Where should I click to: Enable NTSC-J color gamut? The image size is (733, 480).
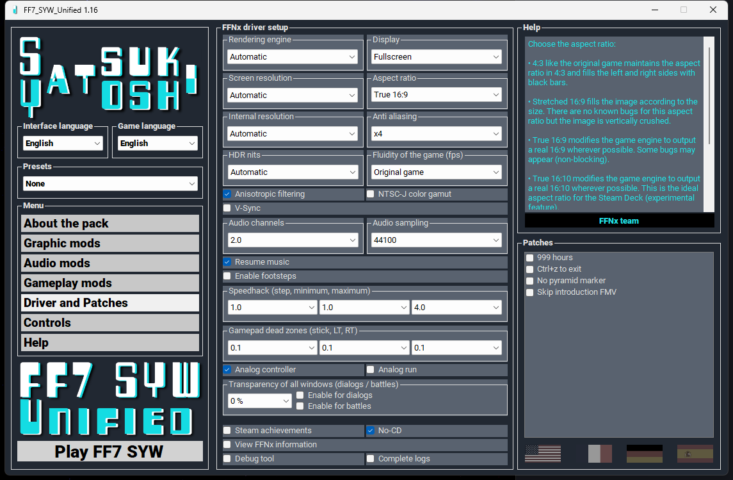[x=371, y=194]
